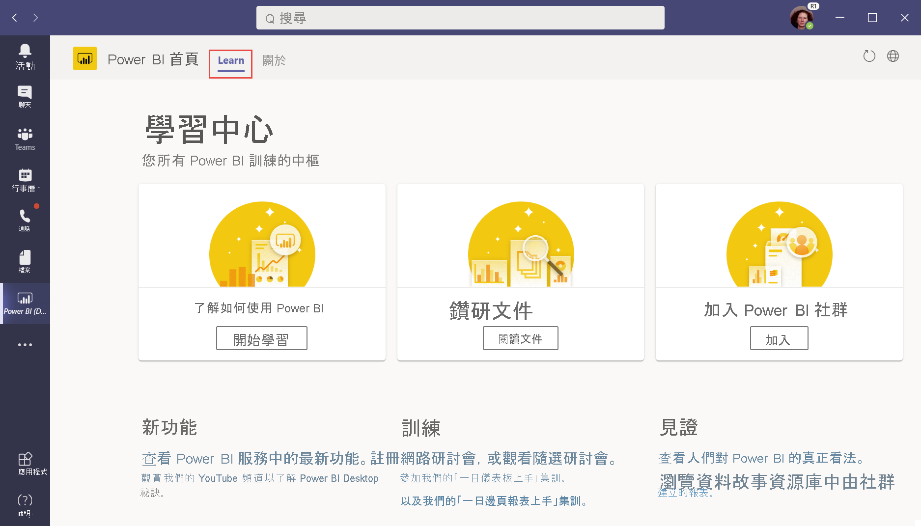Click the 新功能 section heading
Image resolution: width=921 pixels, height=526 pixels.
coord(169,427)
